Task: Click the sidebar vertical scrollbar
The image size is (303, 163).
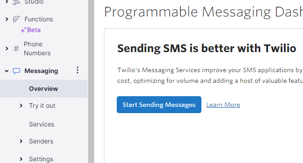Action: pyautogui.click(x=91, y=81)
